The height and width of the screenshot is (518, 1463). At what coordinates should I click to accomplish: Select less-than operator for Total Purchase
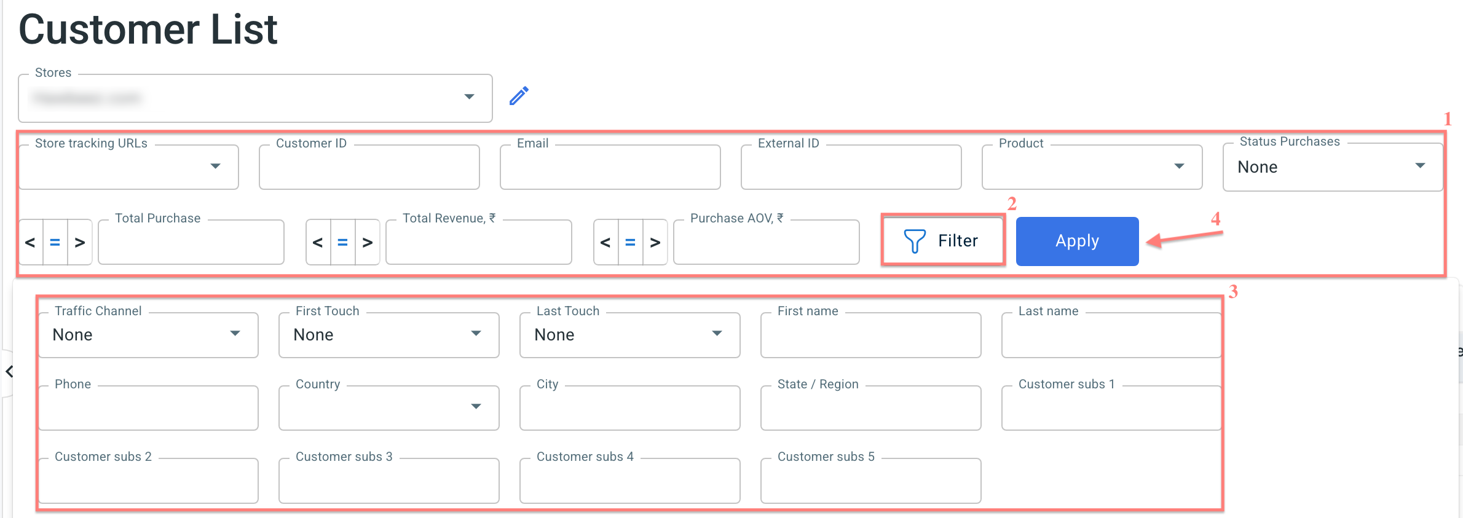(x=30, y=243)
